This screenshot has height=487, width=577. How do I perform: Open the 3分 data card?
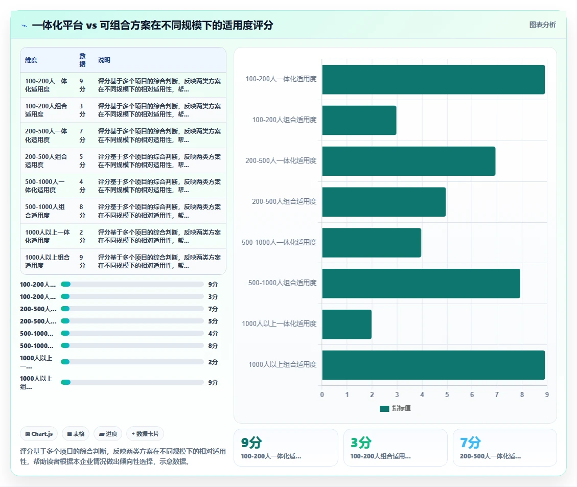coord(396,448)
